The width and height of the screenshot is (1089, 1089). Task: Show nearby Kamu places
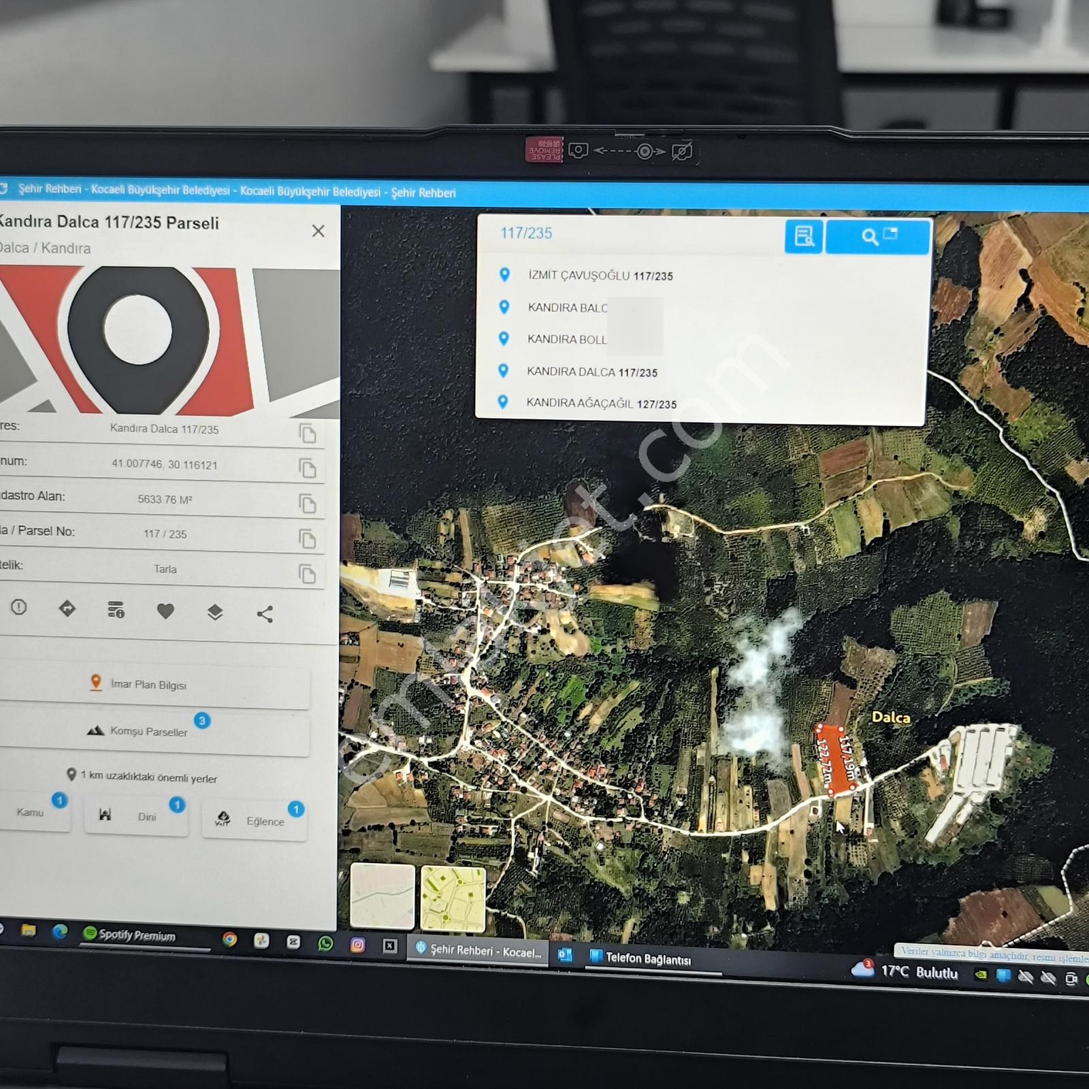33,811
